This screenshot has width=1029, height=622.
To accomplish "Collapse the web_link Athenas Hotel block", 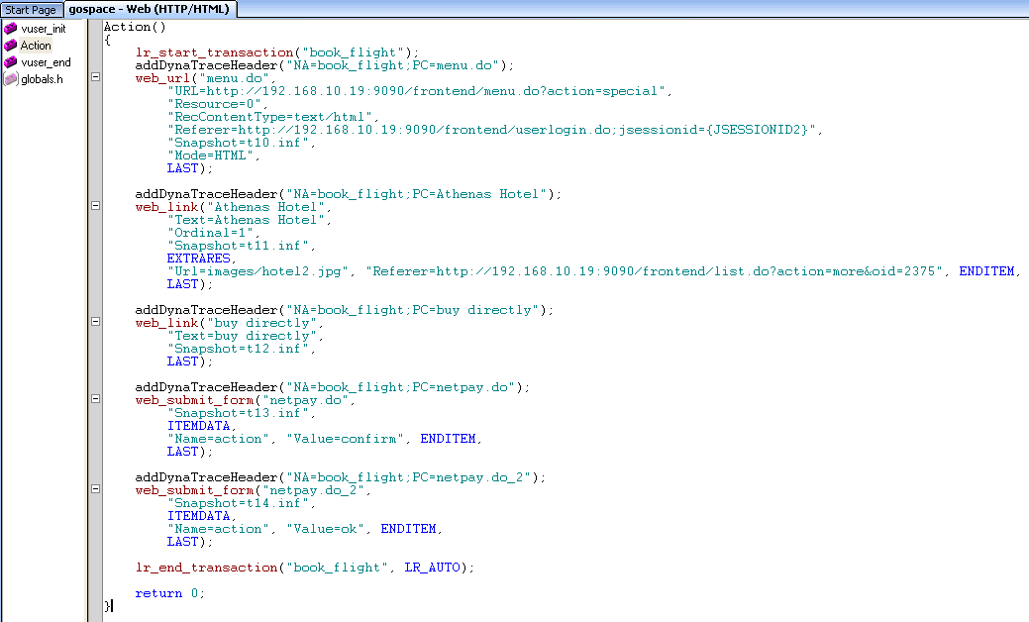I will 95,205.
